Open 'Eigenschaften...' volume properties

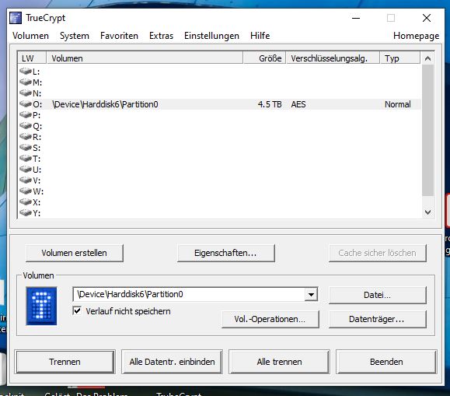226,253
